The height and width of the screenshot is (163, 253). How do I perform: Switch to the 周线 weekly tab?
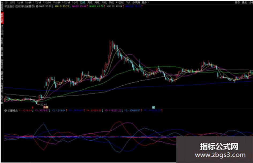coord(90,3)
